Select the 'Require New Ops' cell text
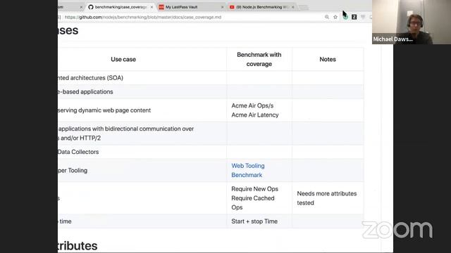This screenshot has width=451, height=253. coord(254,189)
